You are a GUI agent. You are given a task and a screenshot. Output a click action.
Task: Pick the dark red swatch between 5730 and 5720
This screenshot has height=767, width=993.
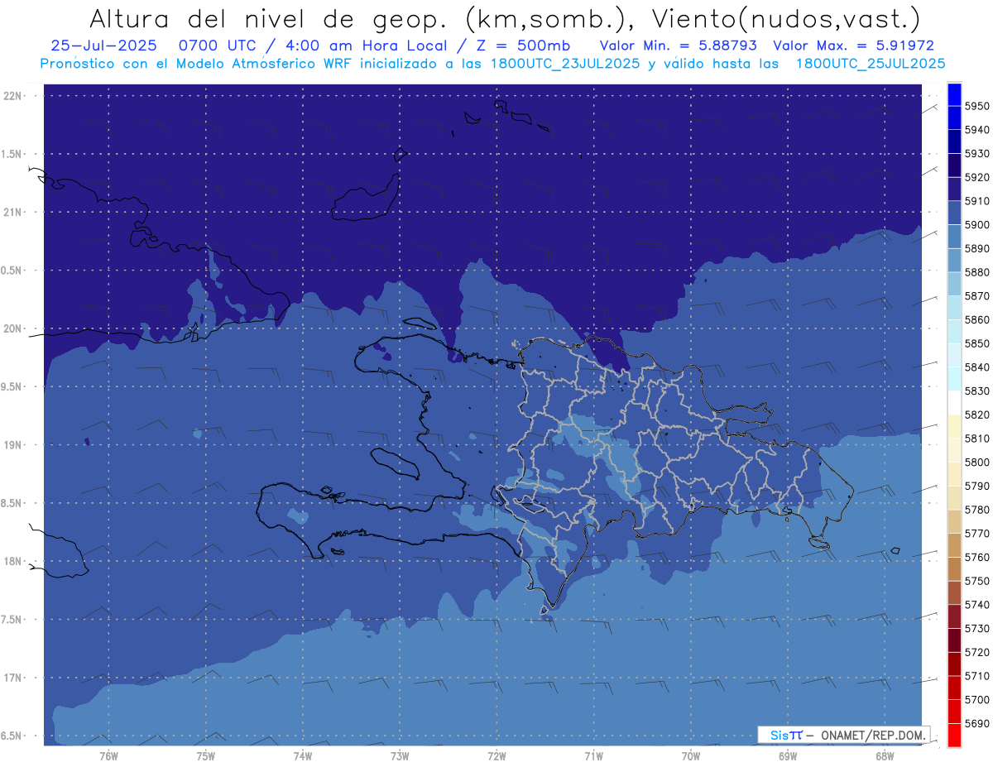pyautogui.click(x=954, y=640)
